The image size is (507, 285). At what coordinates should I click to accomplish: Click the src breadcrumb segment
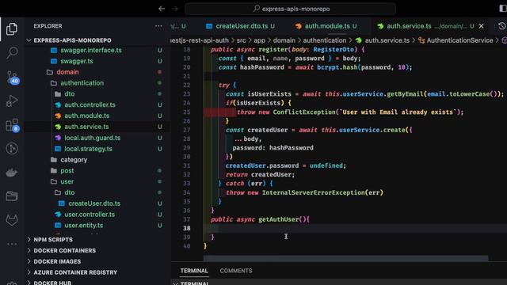pyautogui.click(x=241, y=40)
